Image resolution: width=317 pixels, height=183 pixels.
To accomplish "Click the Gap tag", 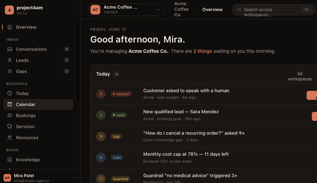I will pos(116,136).
